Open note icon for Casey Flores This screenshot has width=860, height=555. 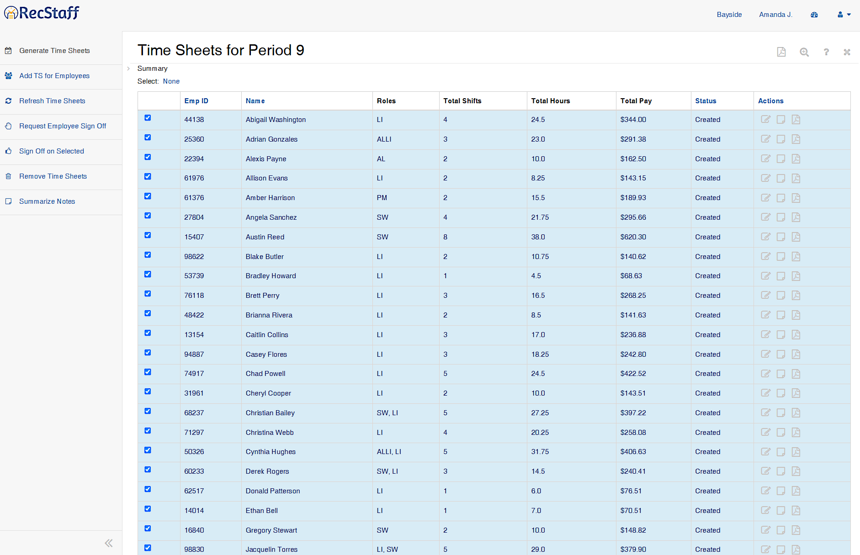pyautogui.click(x=781, y=354)
